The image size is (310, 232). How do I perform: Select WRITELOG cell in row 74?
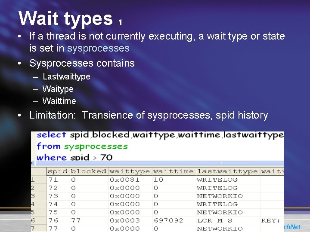(x=228, y=204)
